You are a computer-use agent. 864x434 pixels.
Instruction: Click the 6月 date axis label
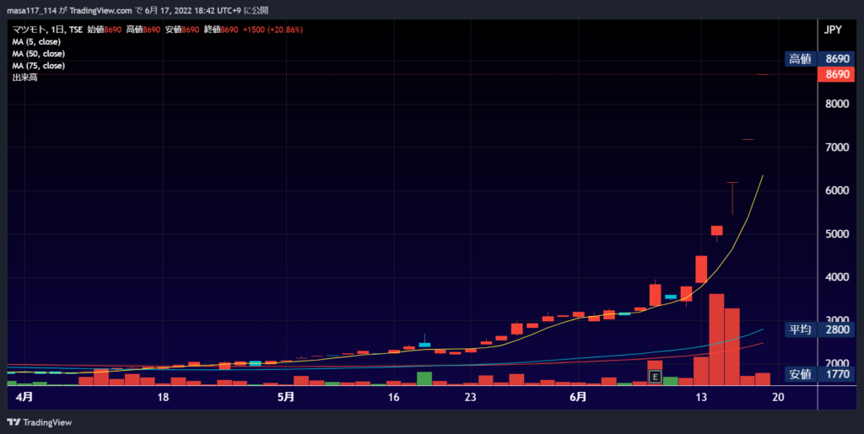(578, 397)
